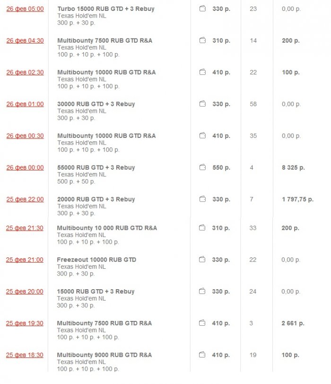
Task: Click wallet icon beside 550 р. buy-in
Action: pyautogui.click(x=202, y=168)
